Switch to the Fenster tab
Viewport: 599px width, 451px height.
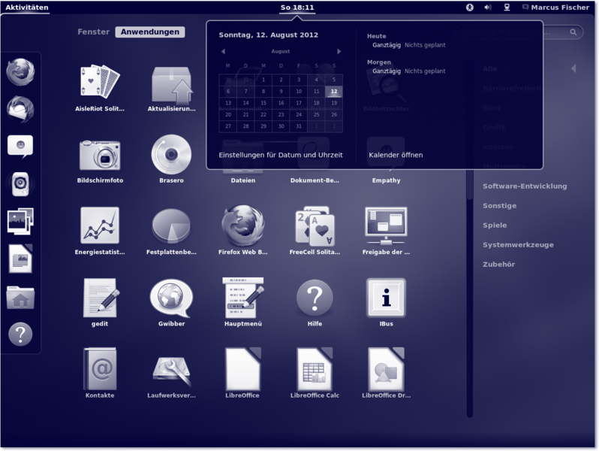94,32
